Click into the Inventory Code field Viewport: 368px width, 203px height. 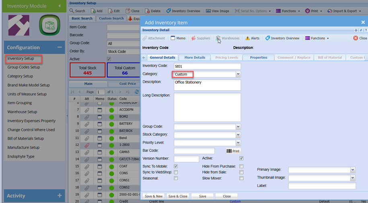207,66
